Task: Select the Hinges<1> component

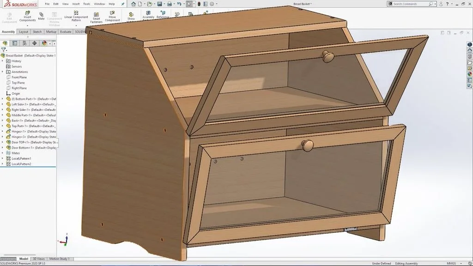Action: (x=21, y=131)
